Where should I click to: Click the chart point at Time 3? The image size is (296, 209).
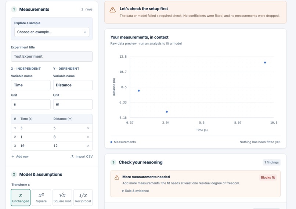click(167, 112)
